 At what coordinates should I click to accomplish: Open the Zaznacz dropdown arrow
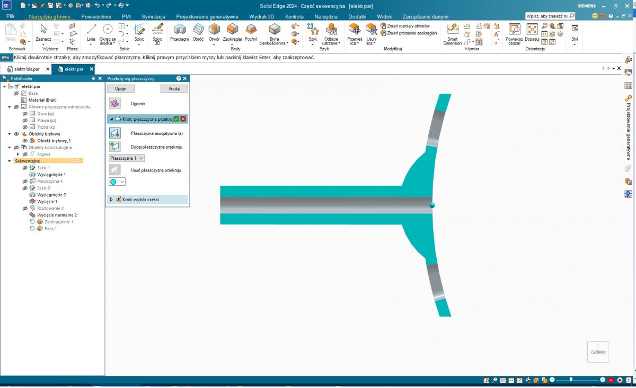(43, 45)
